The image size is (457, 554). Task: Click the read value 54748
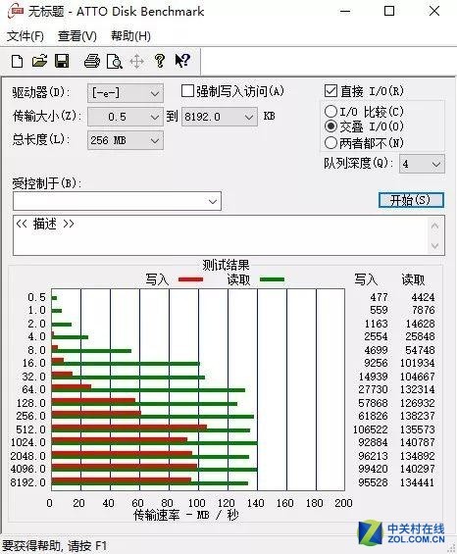tap(420, 350)
